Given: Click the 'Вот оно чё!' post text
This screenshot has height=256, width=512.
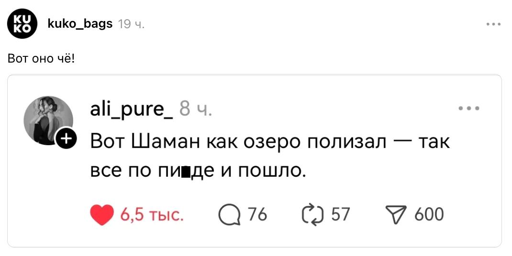Looking at the screenshot, I should tap(41, 59).
